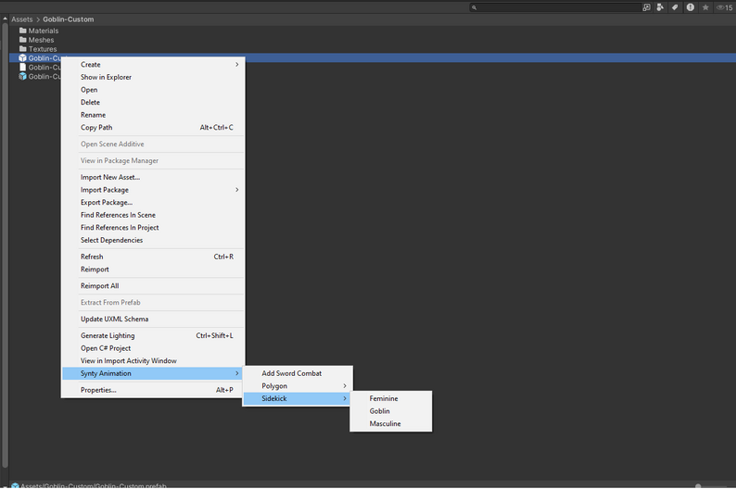Click the Materials folder icon
Screen dimensions: 736x489
(x=22, y=31)
